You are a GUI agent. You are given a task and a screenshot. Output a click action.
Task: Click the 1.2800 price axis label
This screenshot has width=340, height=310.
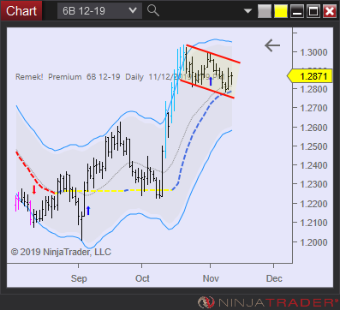[313, 89]
